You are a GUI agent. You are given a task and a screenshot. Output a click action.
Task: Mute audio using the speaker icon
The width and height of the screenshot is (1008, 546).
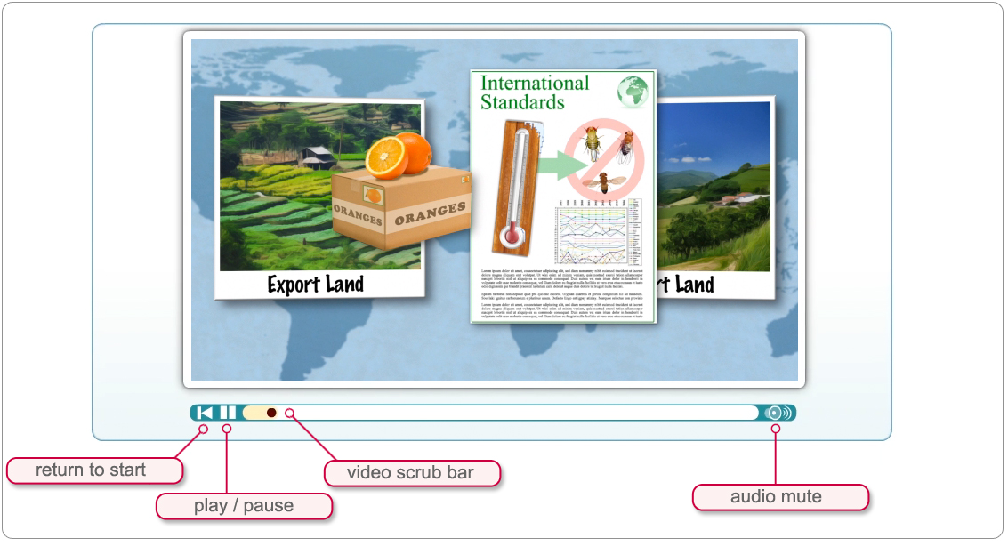[x=778, y=413]
